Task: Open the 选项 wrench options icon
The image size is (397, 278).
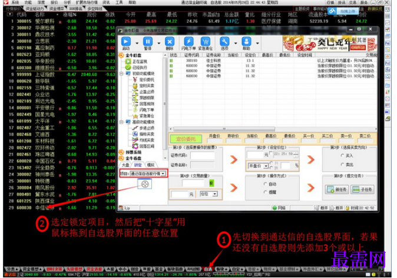Action: 224,42
